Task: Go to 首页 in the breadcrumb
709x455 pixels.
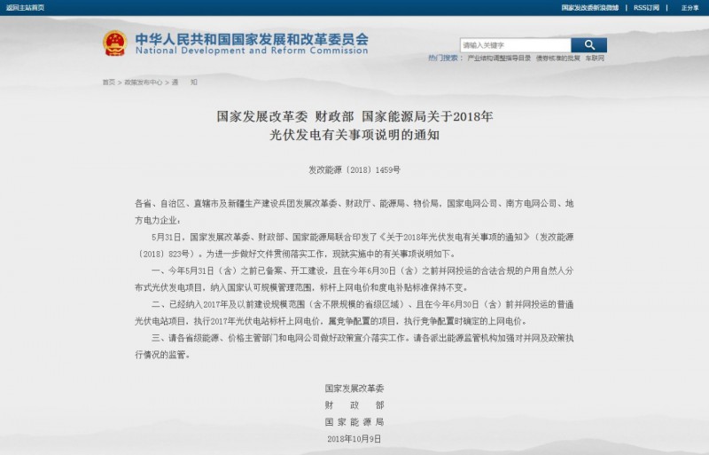Action: [108, 82]
